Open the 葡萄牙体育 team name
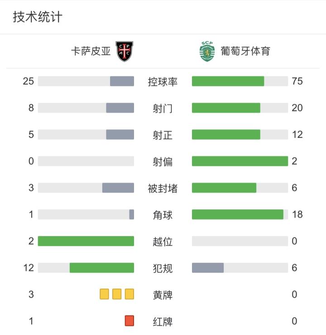 pyautogui.click(x=245, y=52)
